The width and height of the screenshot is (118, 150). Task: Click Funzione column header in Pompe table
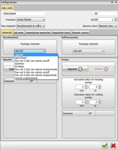click(75, 113)
